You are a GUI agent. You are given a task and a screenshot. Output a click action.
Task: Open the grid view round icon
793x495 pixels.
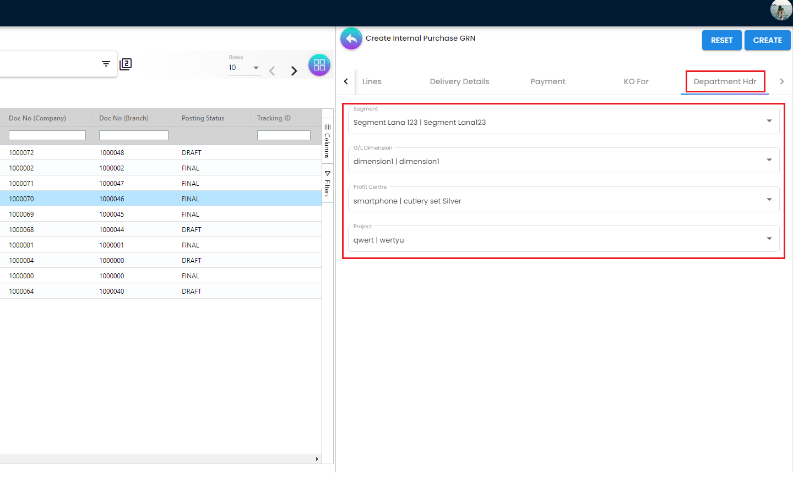pyautogui.click(x=319, y=65)
